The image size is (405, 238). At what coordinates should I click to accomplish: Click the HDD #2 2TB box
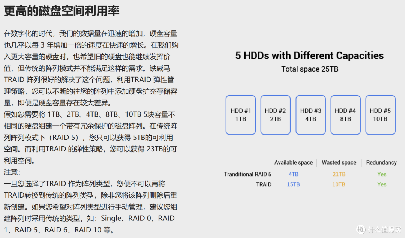coord(275,115)
